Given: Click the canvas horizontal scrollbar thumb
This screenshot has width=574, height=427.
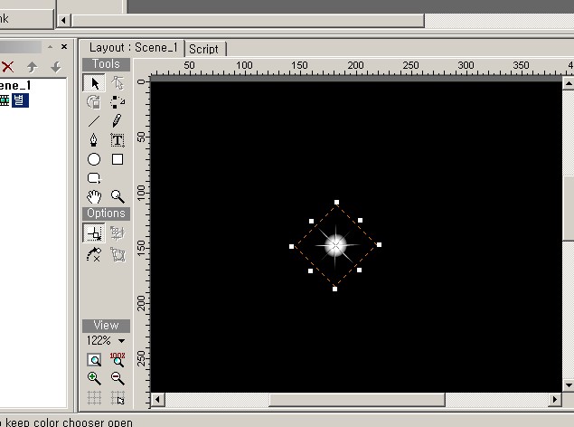Looking at the screenshot, I should coord(357,399).
